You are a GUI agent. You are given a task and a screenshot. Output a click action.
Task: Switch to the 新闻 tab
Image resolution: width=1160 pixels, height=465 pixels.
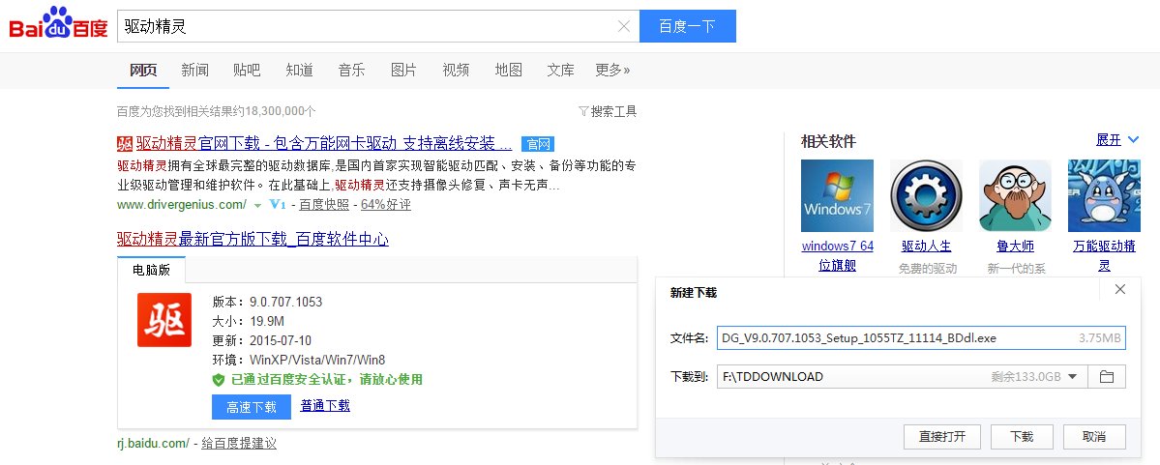[x=194, y=71]
